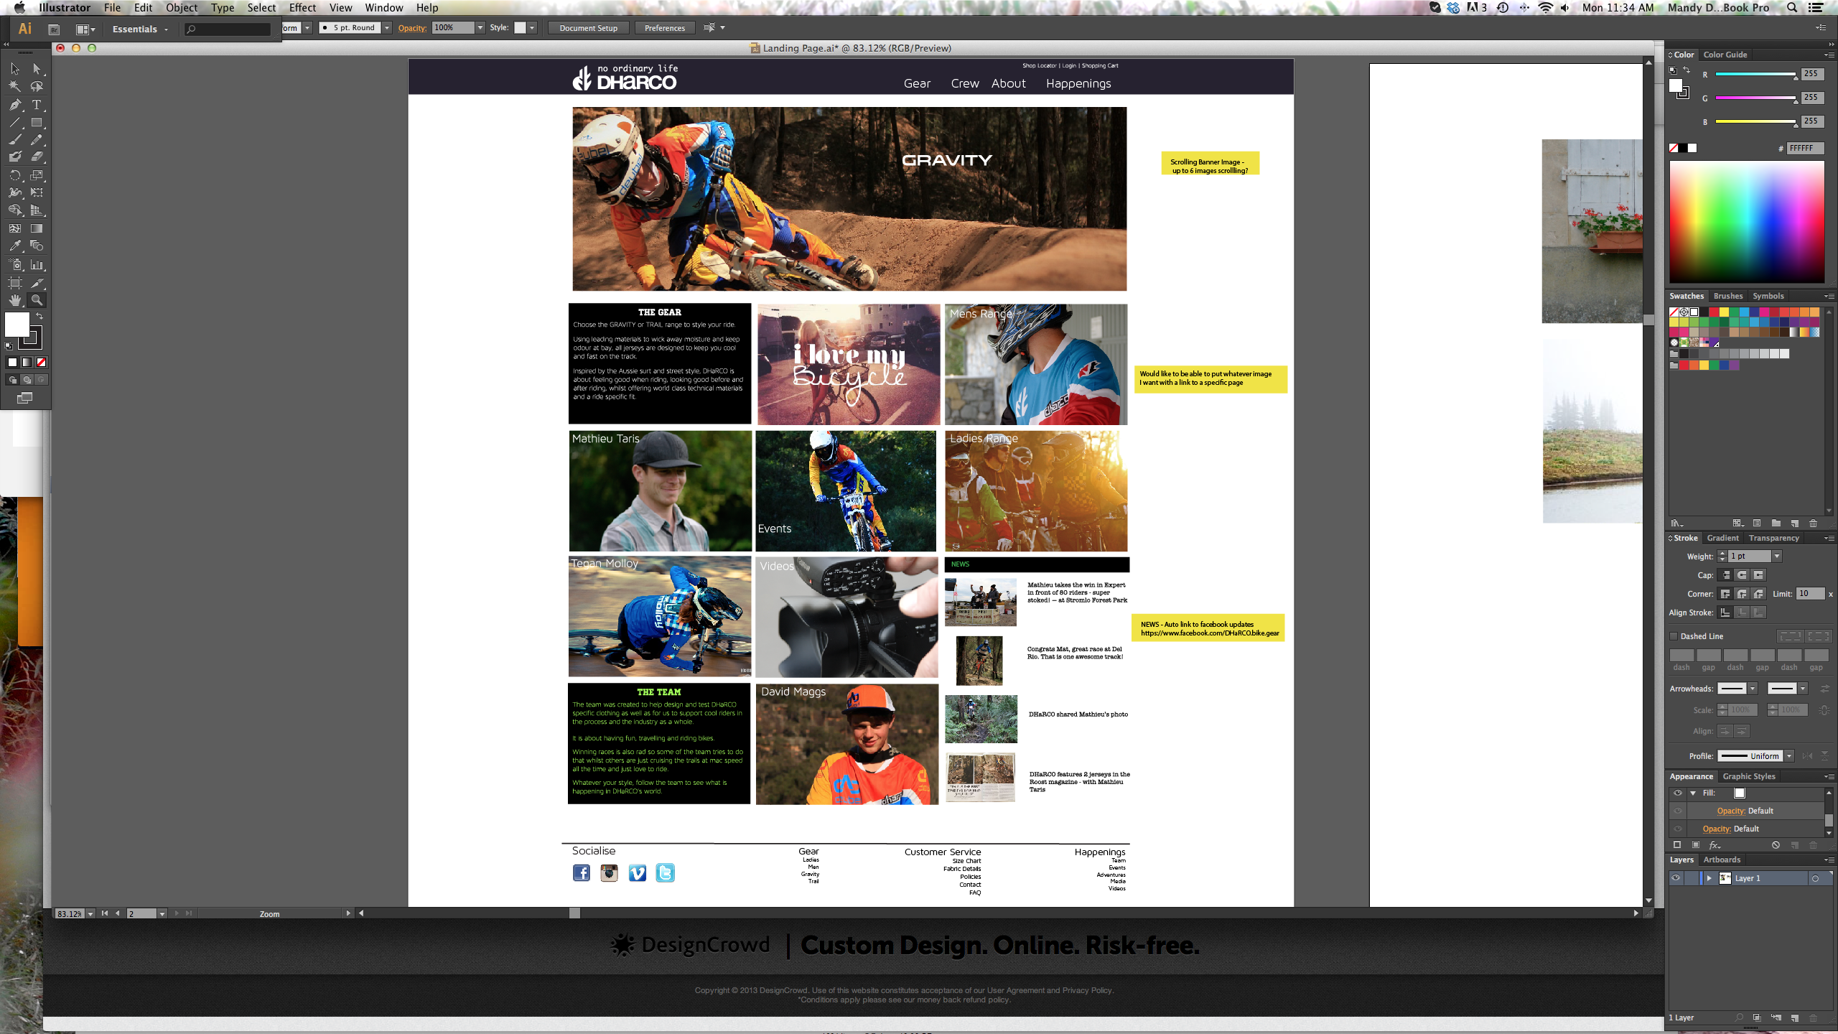Click the Rotate tool
The height and width of the screenshot is (1034, 1838).
[15, 175]
